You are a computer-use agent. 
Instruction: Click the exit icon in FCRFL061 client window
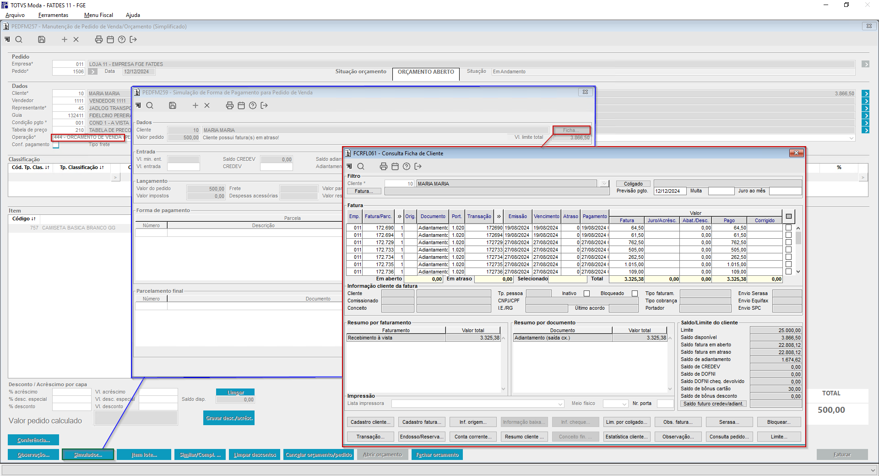[418, 166]
